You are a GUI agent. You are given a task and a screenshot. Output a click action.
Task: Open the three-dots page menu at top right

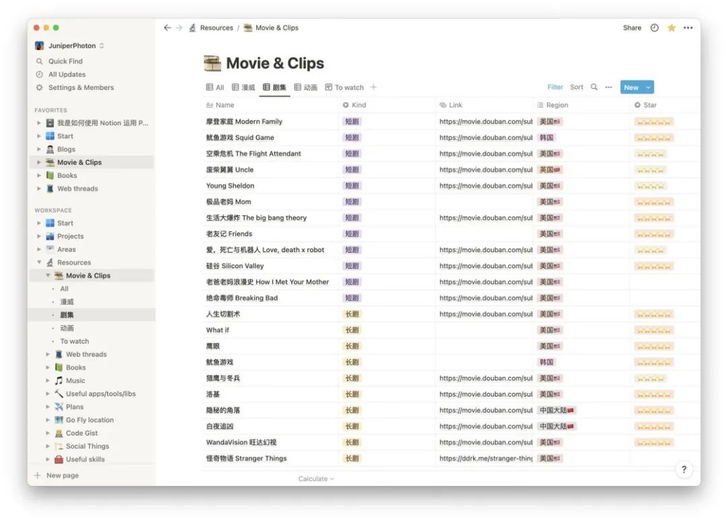[x=688, y=28]
